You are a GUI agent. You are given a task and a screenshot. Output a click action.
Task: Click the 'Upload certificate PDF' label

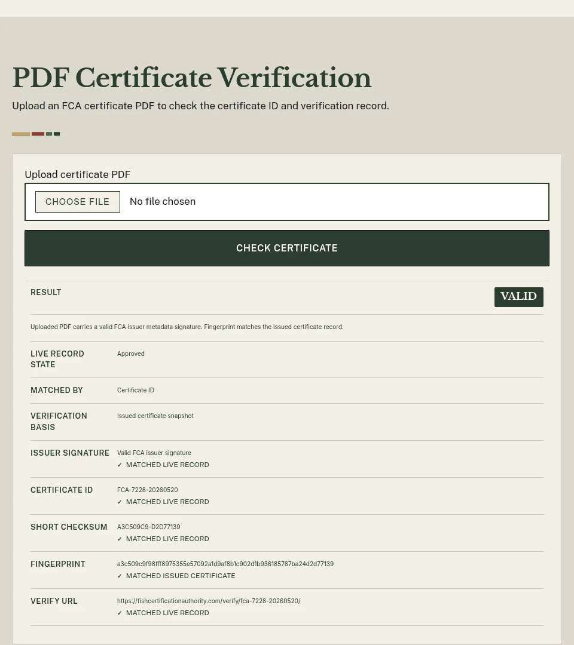(77, 174)
